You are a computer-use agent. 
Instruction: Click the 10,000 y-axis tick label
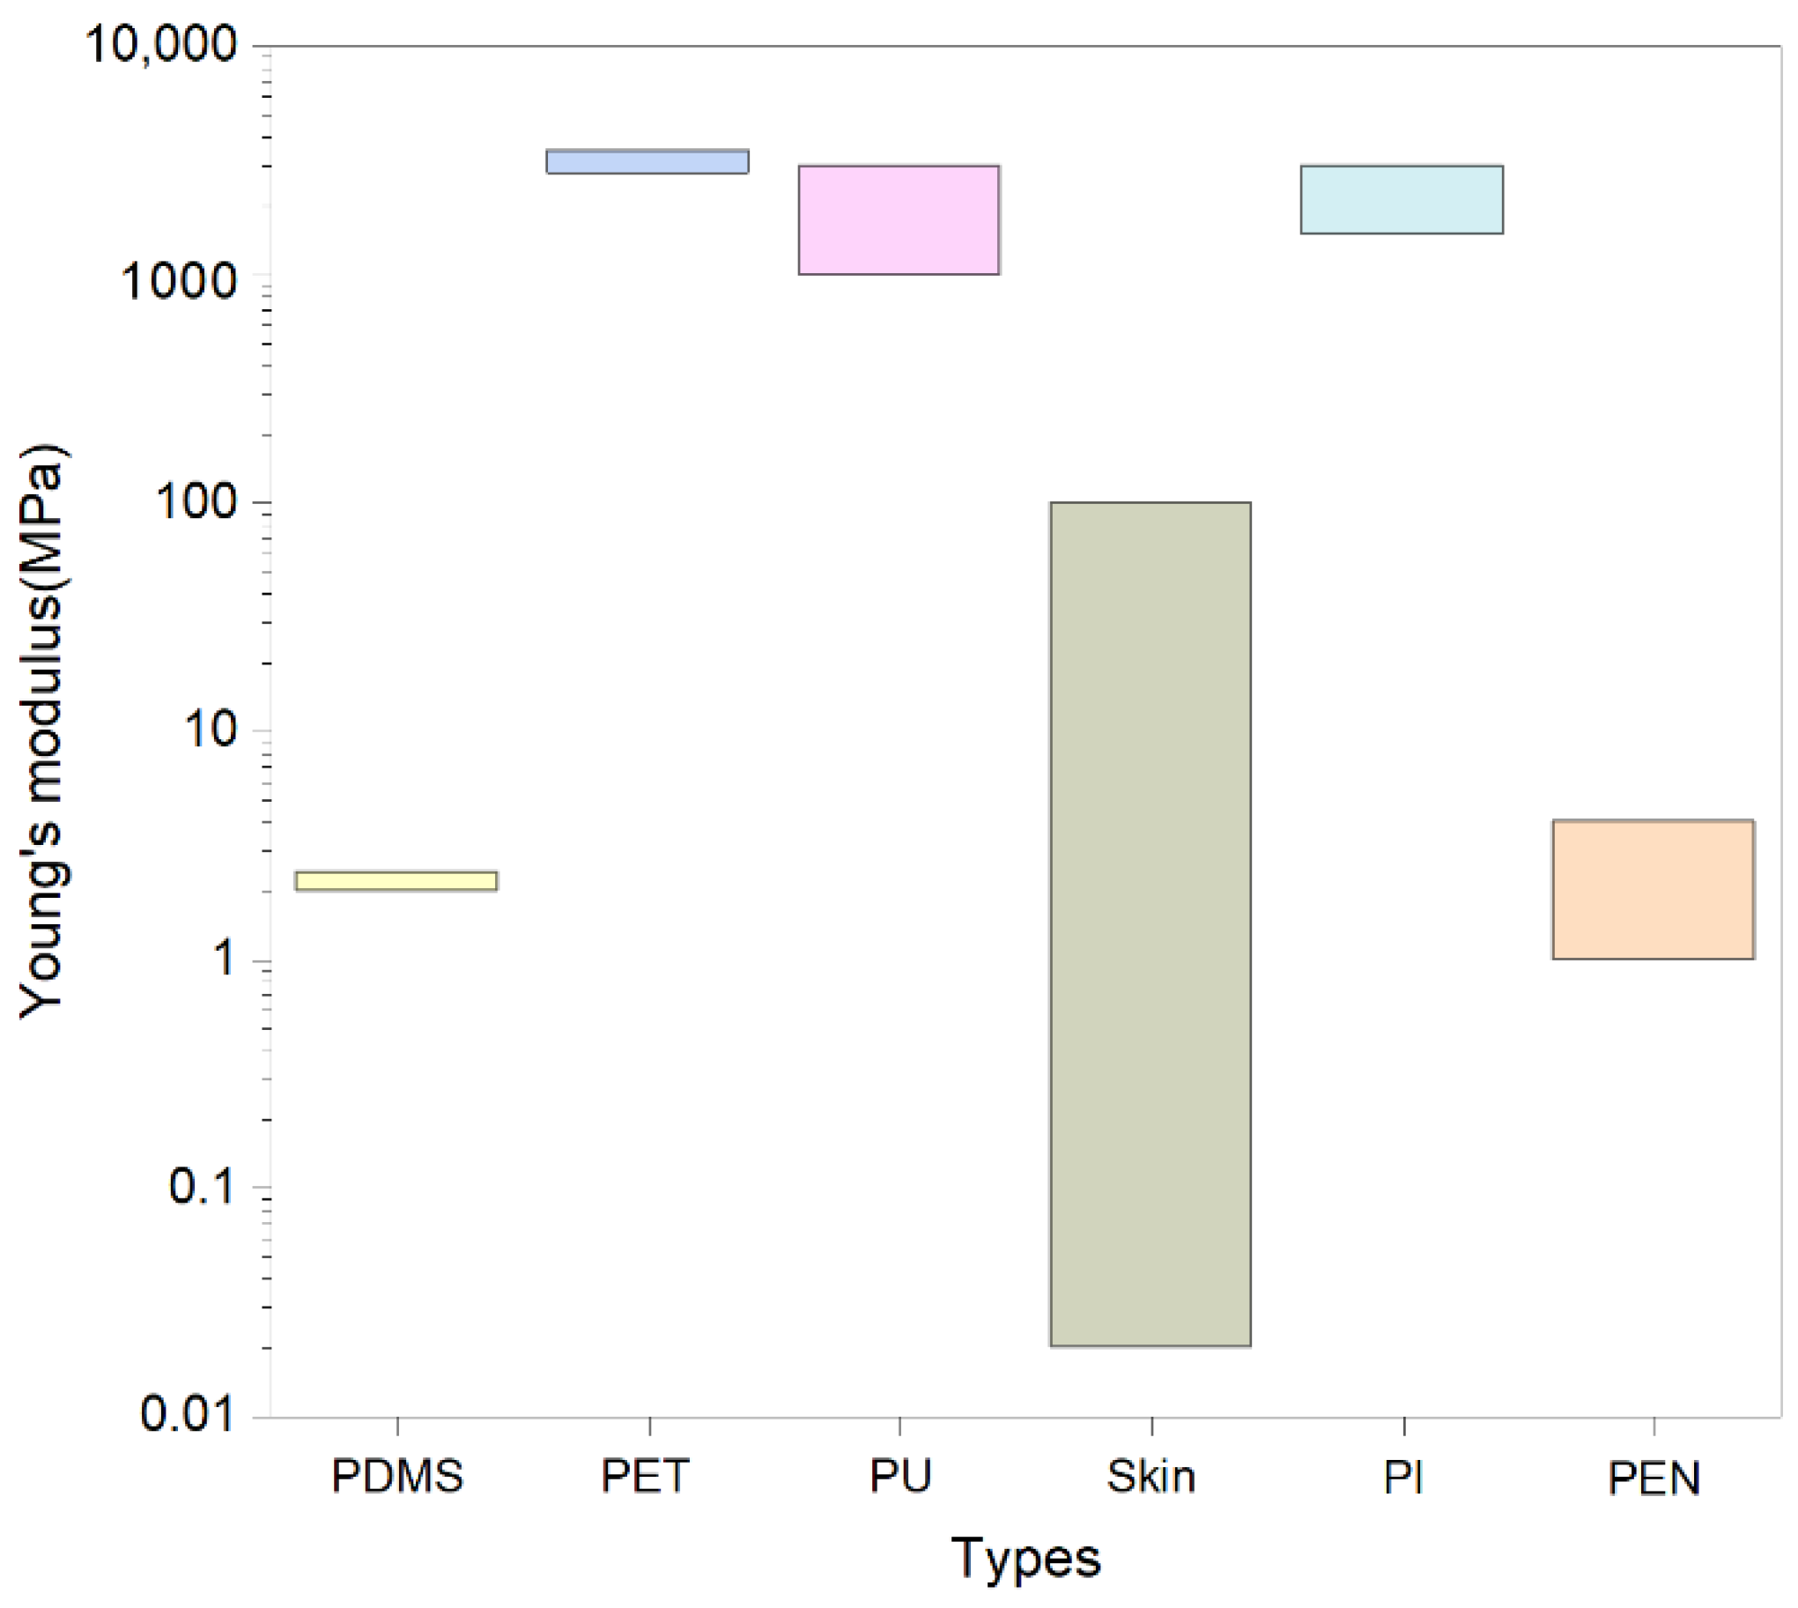pyautogui.click(x=162, y=42)
